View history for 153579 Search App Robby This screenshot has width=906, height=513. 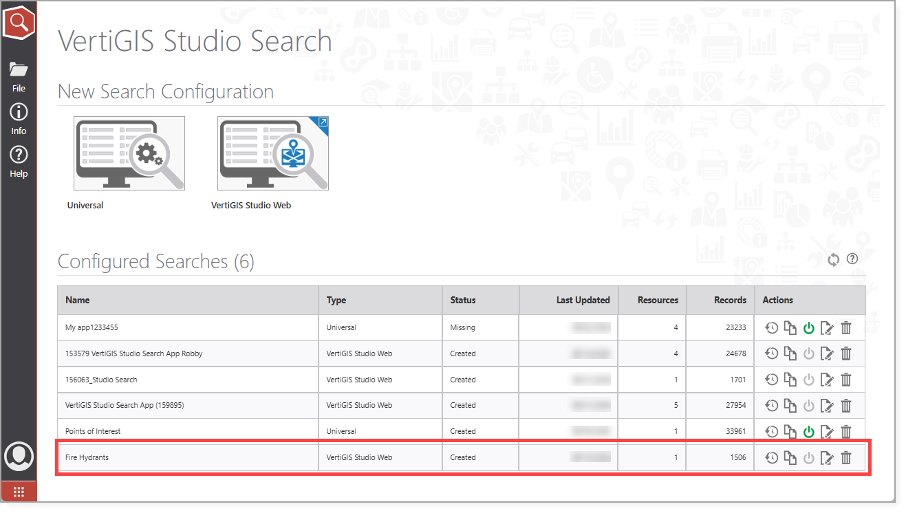(x=772, y=353)
